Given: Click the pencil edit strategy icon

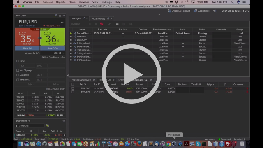Looking at the screenshot, I should 109,24.
